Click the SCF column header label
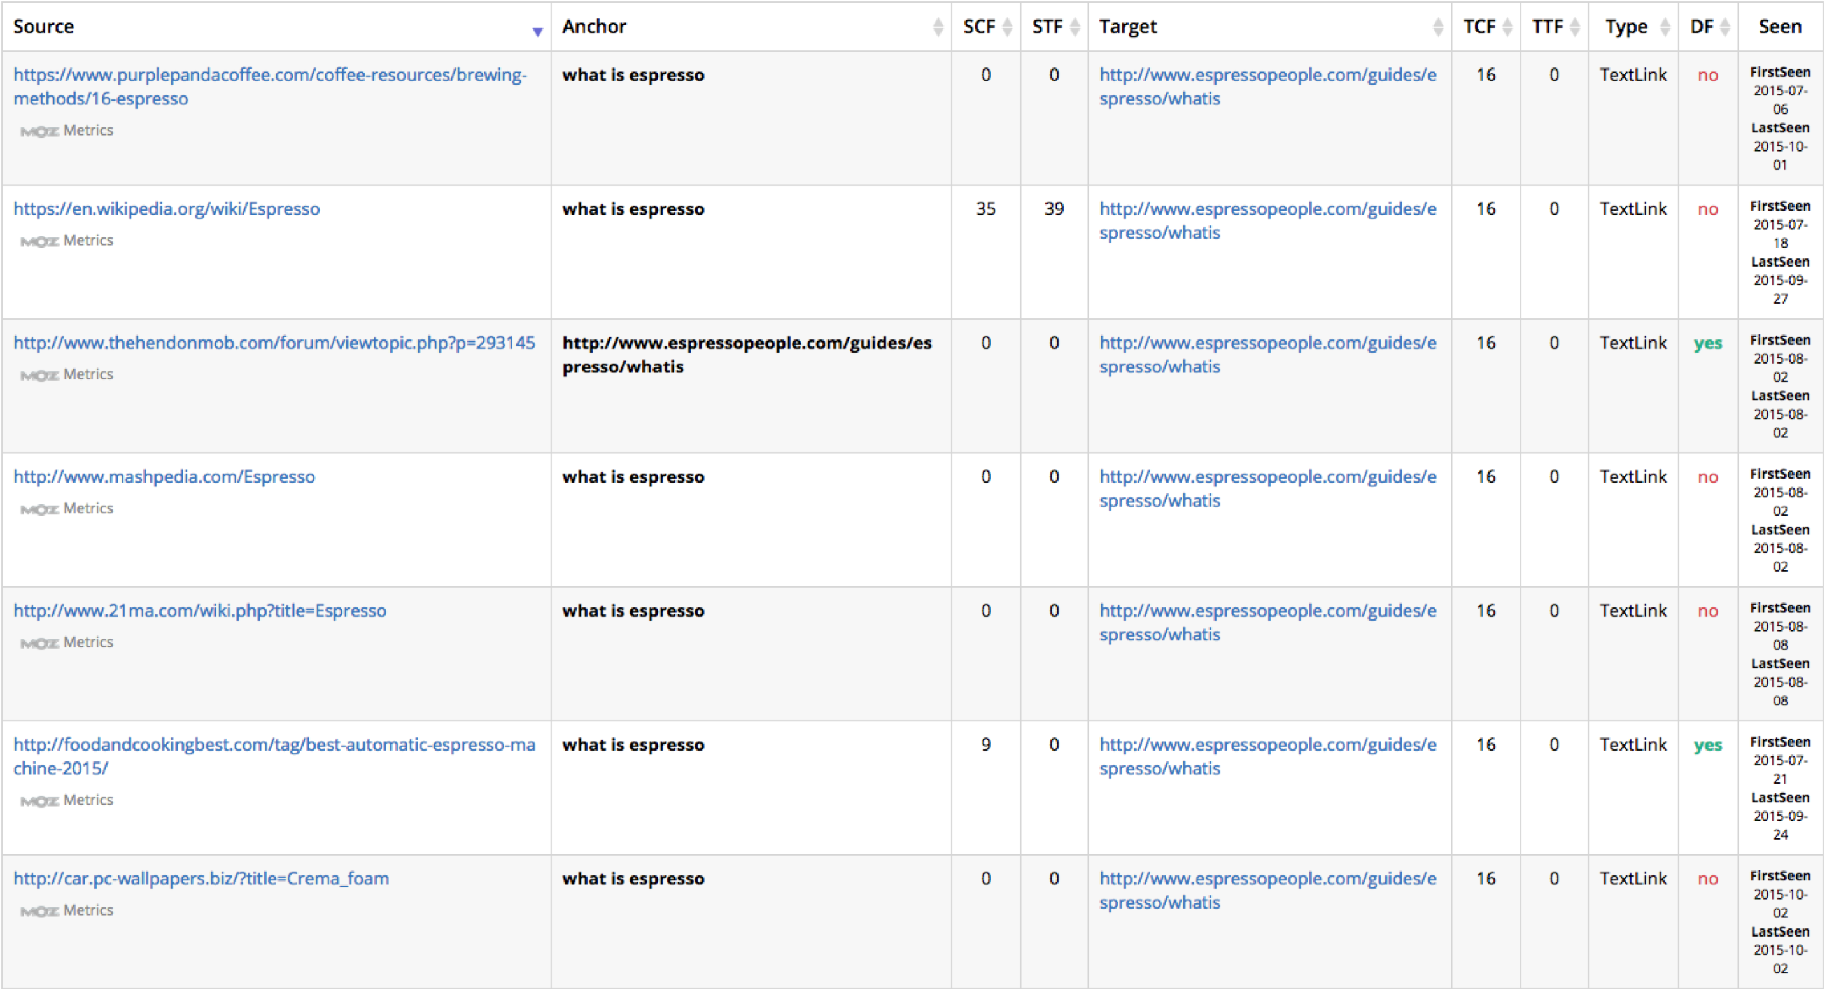The width and height of the screenshot is (1827, 990). tap(979, 27)
